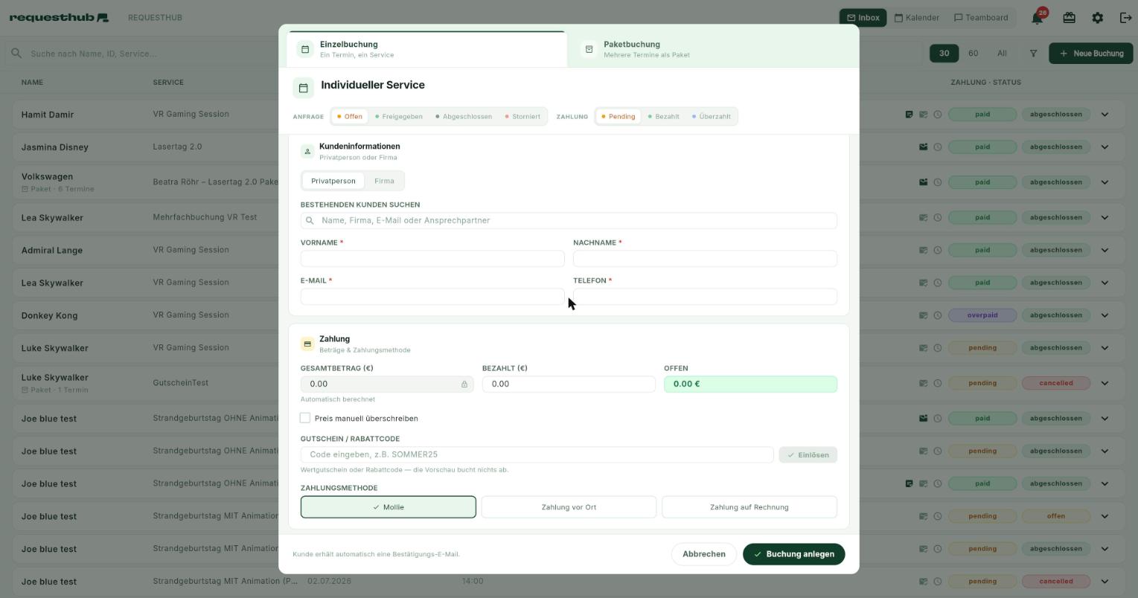Click the Zahlung card icon
The width and height of the screenshot is (1138, 598).
[x=307, y=344]
